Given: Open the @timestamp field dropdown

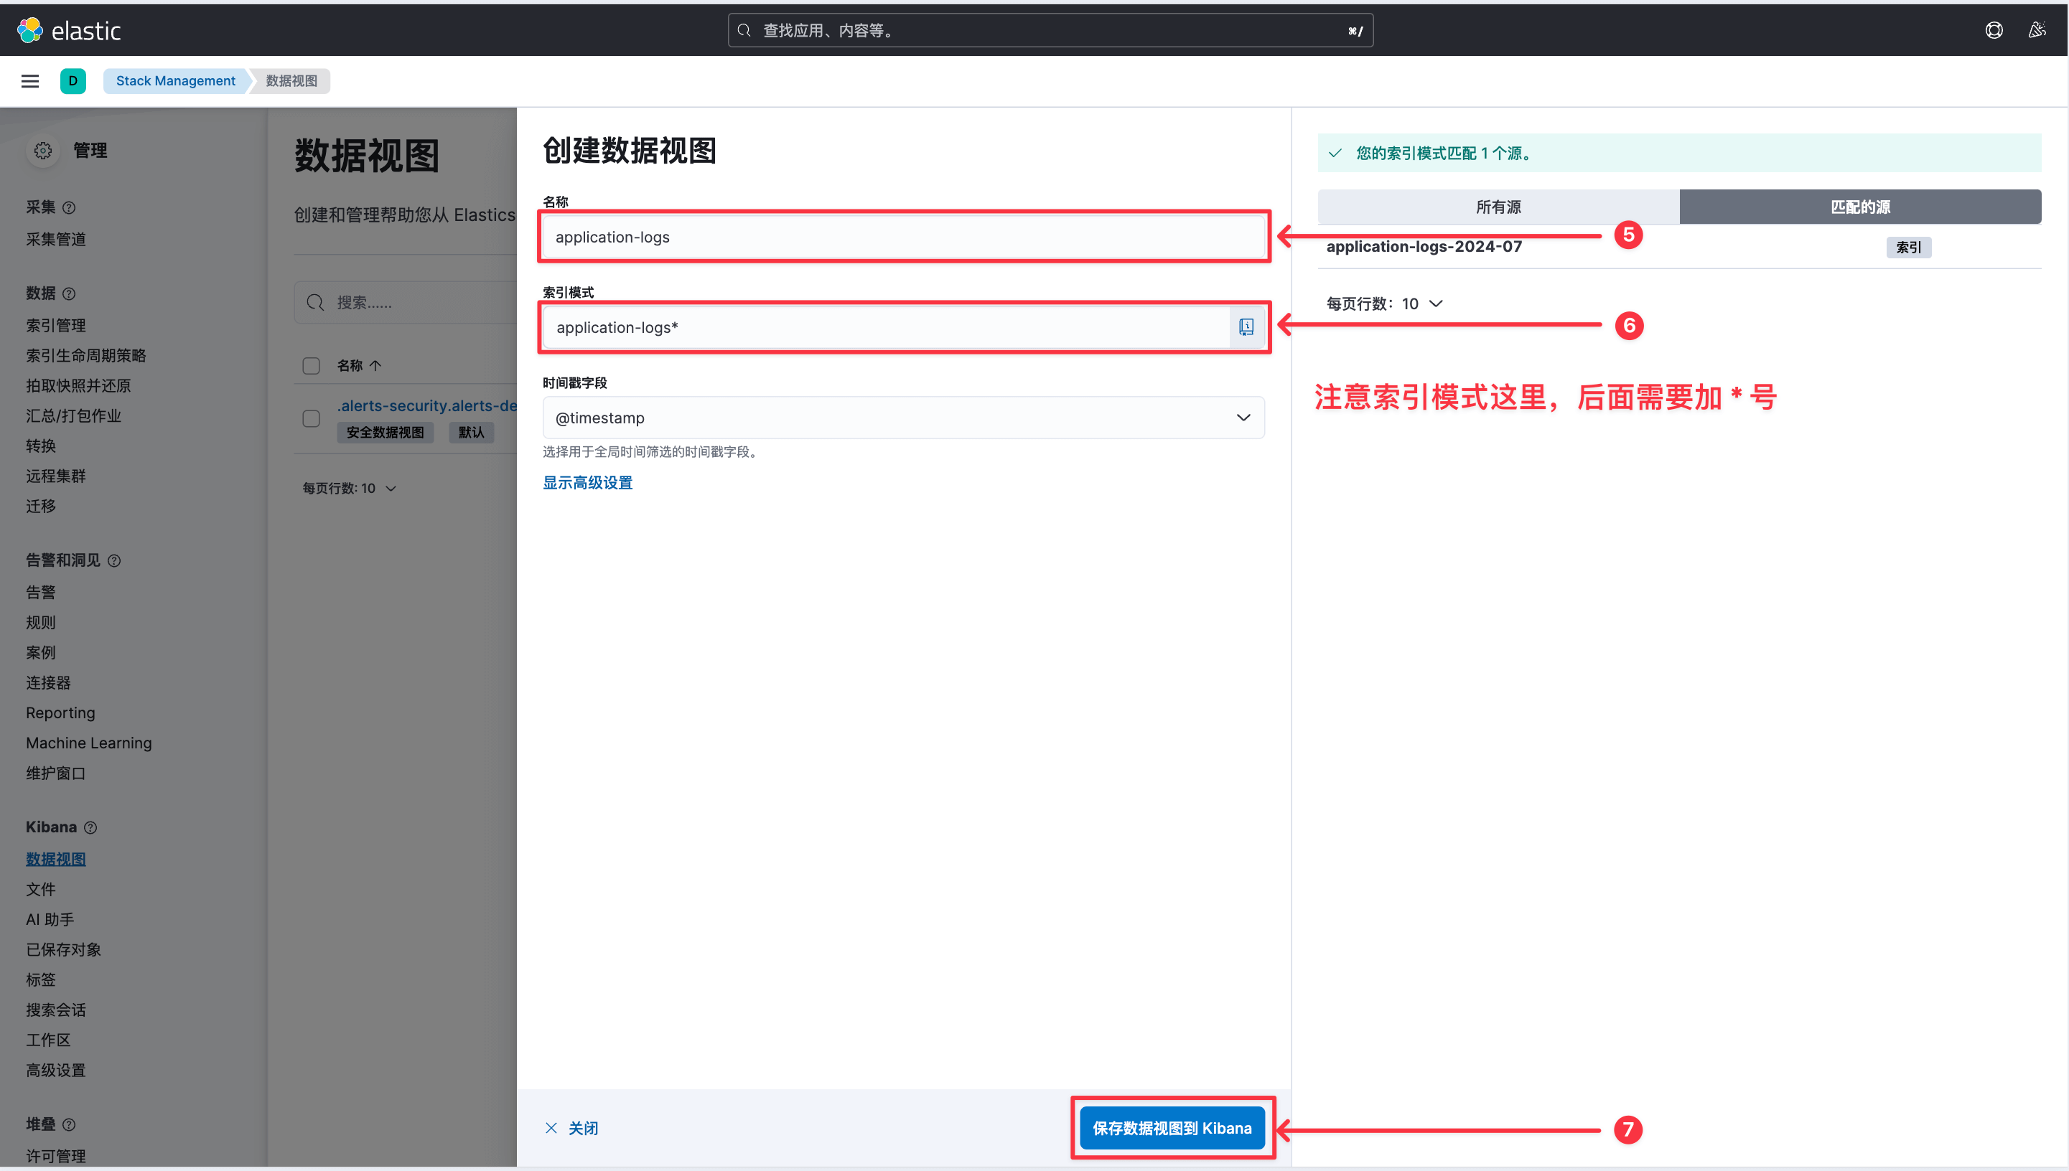Looking at the screenshot, I should tap(902, 418).
